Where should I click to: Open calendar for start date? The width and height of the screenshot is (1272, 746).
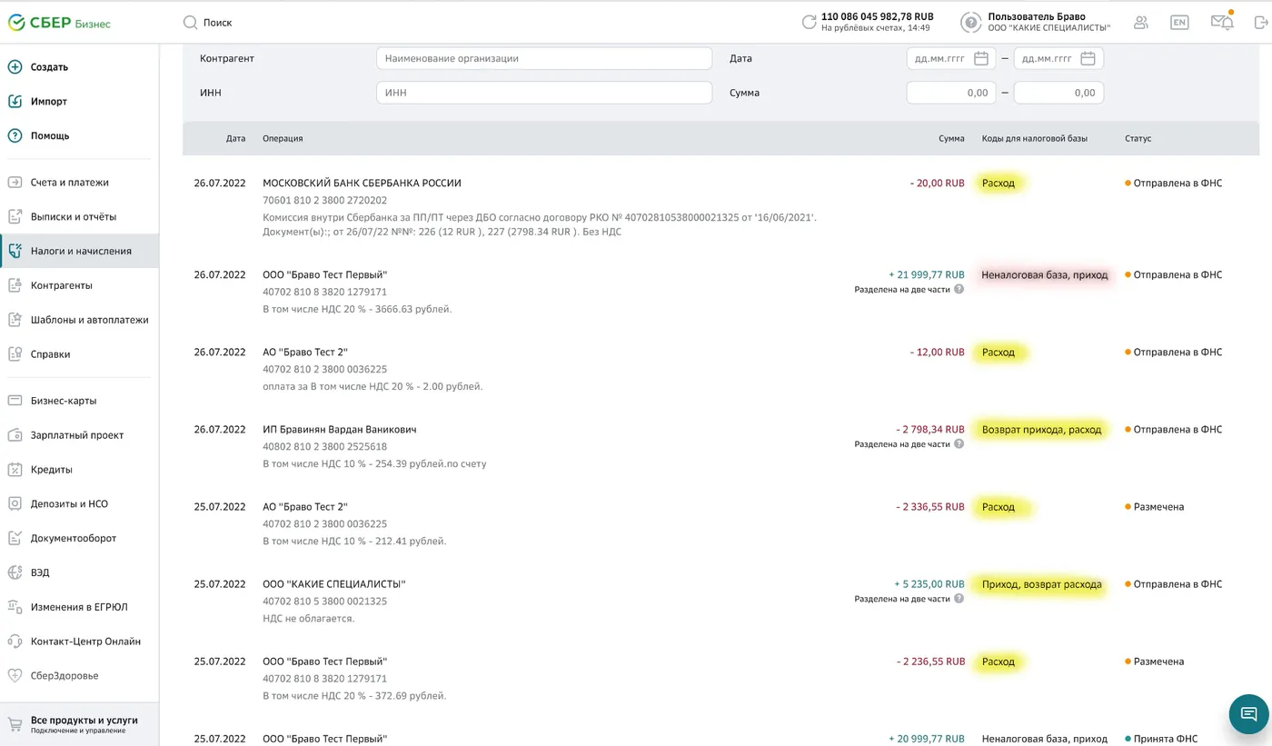click(981, 58)
